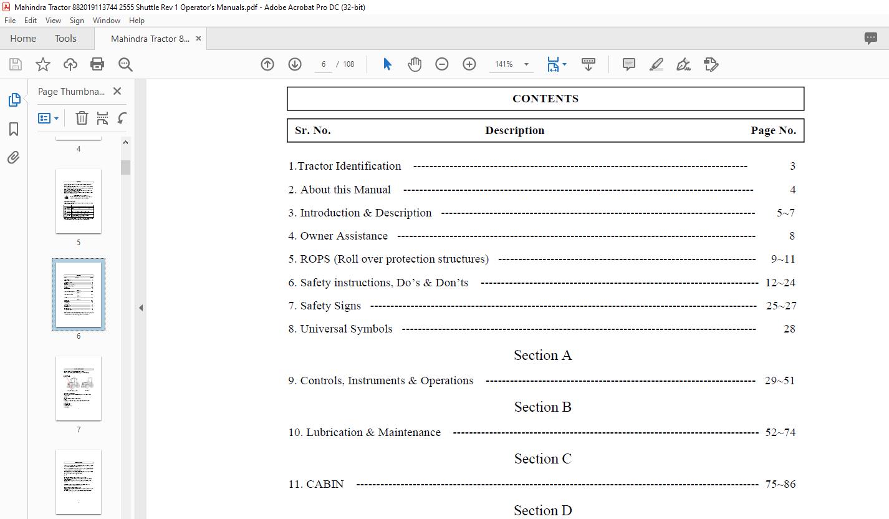This screenshot has width=889, height=519.
Task: Activate the Hand pan tool
Action: 415,64
